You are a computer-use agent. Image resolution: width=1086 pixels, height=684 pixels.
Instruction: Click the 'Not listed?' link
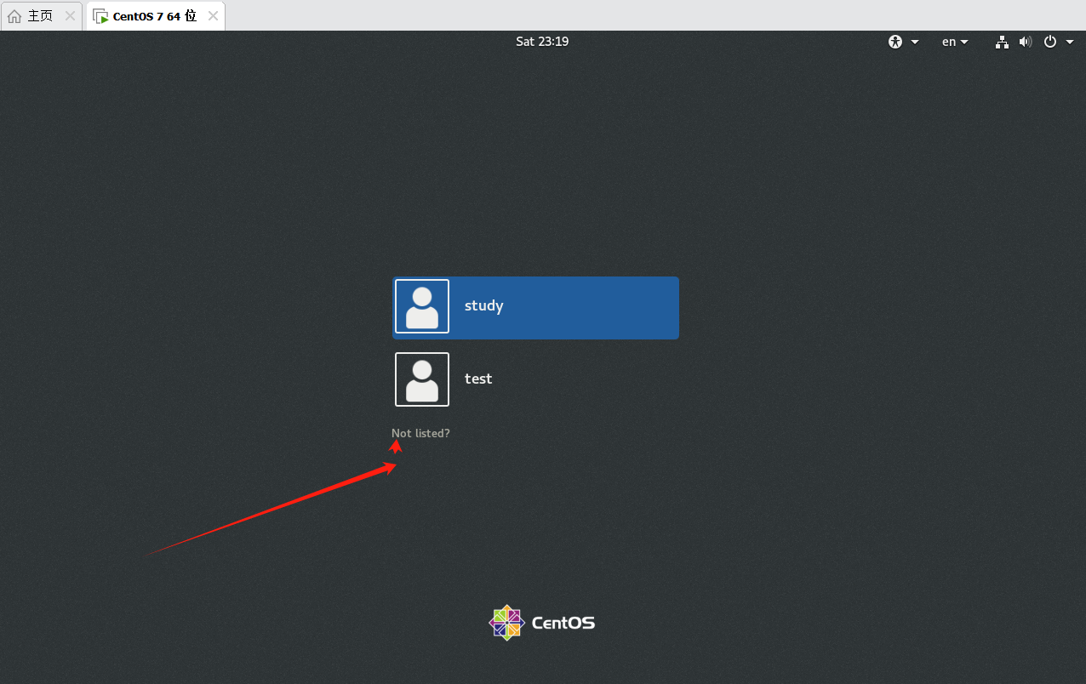420,433
